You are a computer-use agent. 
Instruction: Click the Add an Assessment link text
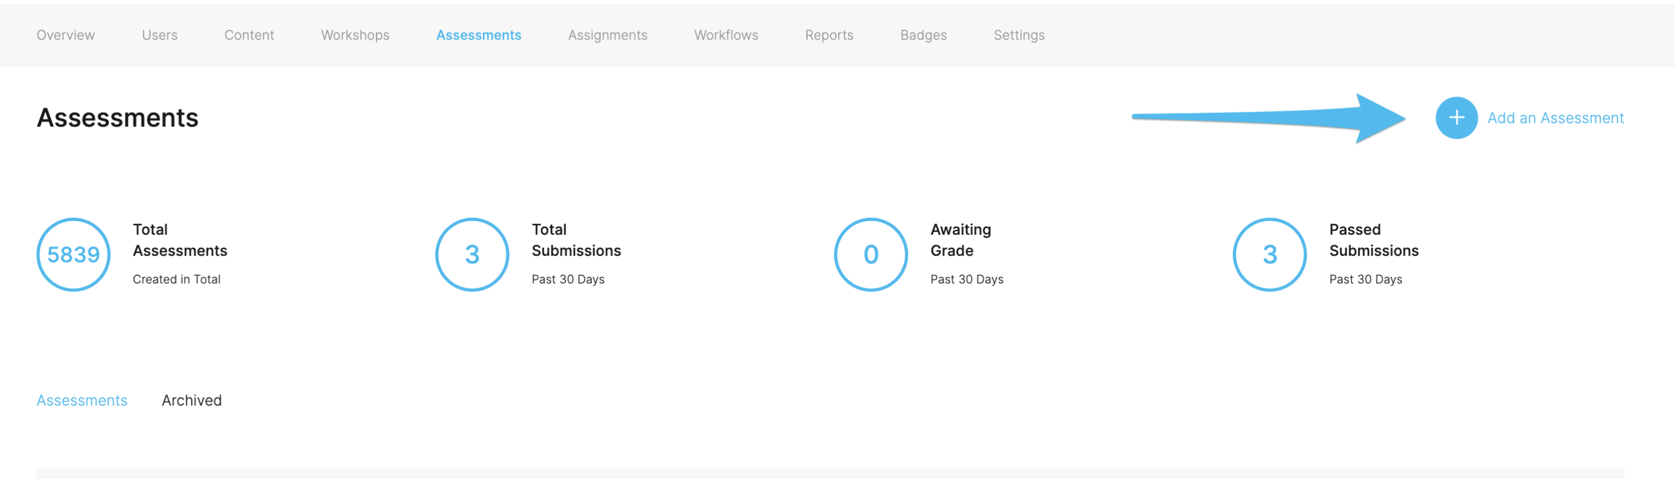[x=1555, y=118]
